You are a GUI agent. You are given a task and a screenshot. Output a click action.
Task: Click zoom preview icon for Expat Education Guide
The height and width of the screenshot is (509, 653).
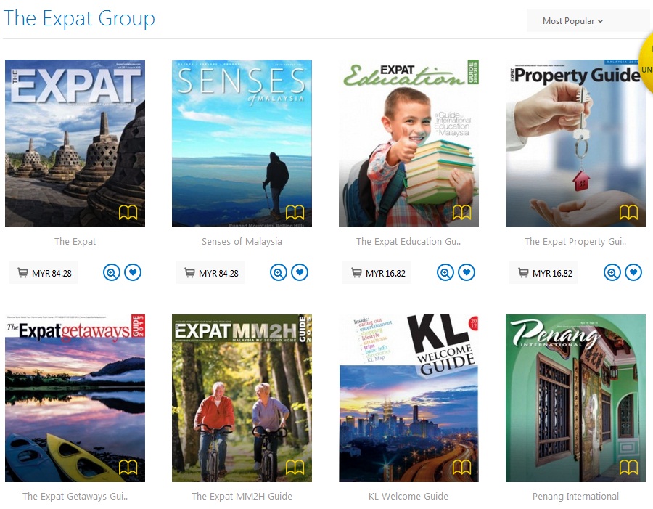click(445, 272)
